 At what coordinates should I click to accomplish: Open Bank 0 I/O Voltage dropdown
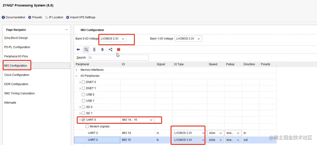[x=113, y=38]
